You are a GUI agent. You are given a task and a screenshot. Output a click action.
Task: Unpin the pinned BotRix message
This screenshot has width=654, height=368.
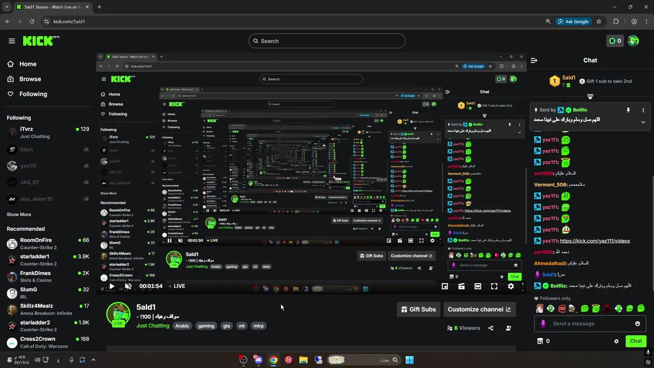[628, 110]
